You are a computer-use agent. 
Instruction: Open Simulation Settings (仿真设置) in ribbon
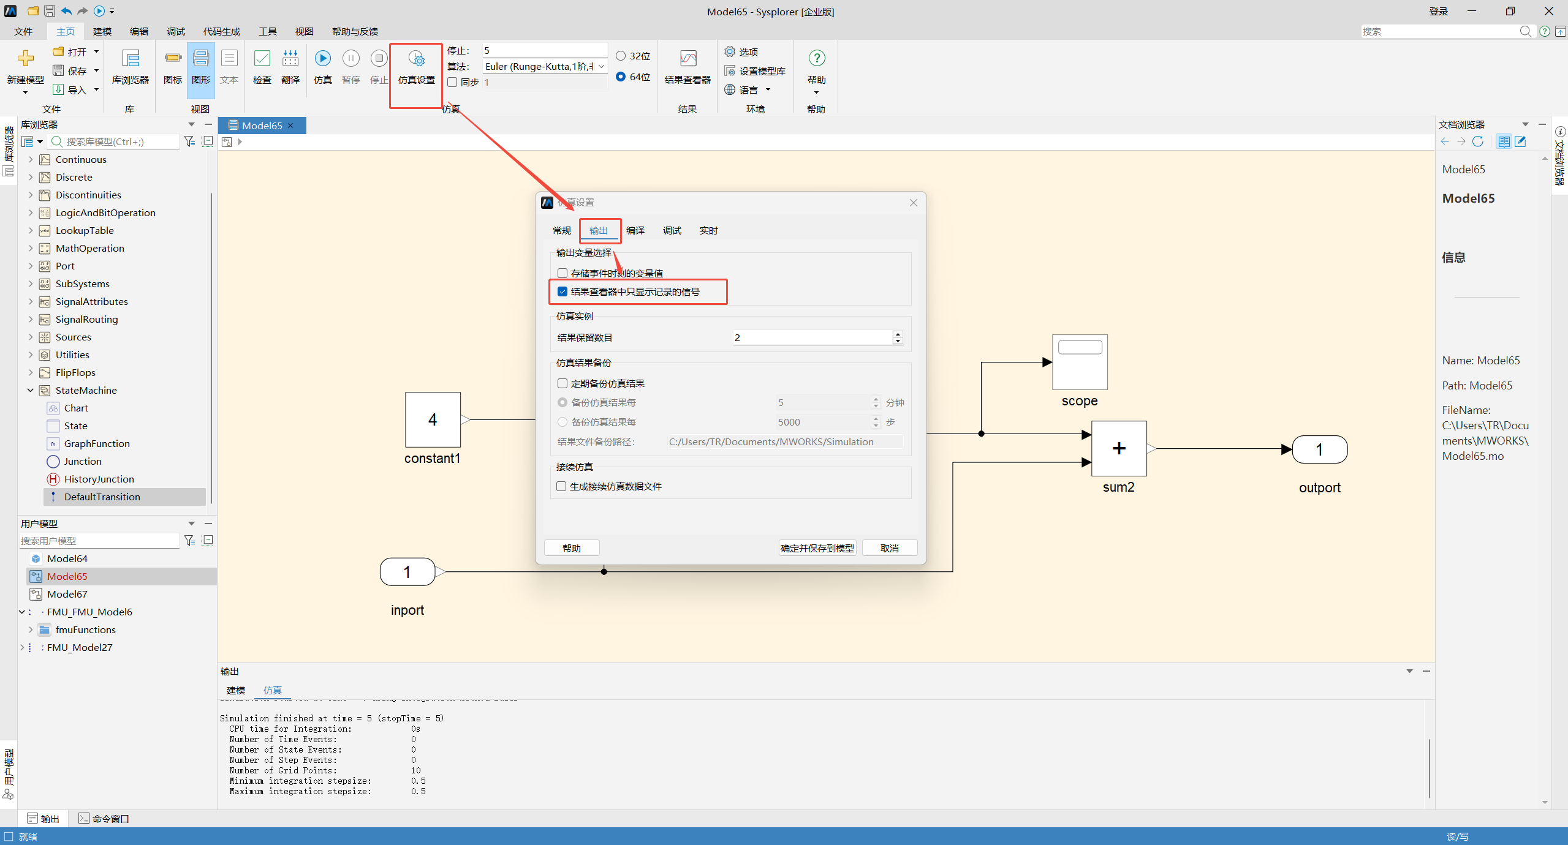coord(417,67)
